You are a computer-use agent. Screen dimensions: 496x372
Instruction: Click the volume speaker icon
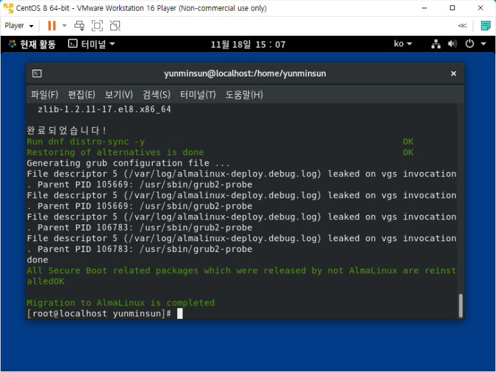point(452,44)
